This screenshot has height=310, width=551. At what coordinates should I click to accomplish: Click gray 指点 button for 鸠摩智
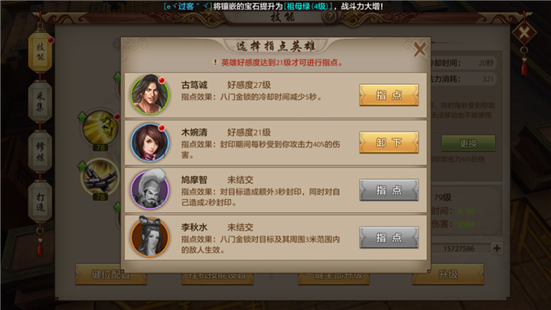[x=389, y=190]
